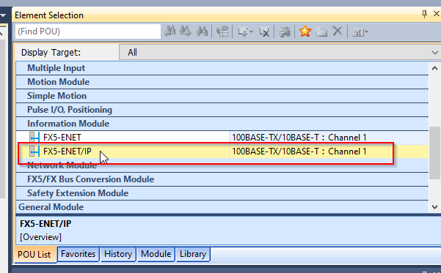The height and width of the screenshot is (273, 441).
Task: Click the first binoculars find-previous icon
Action: 170,31
